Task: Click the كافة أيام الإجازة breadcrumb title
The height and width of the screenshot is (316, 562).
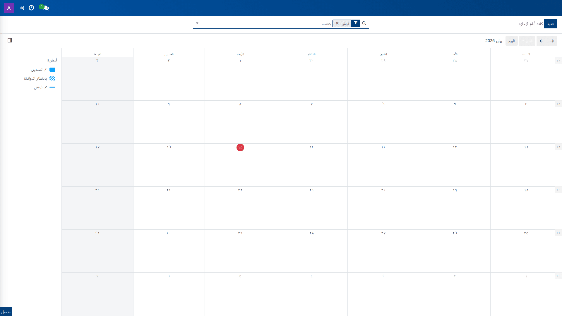Action: [x=531, y=24]
